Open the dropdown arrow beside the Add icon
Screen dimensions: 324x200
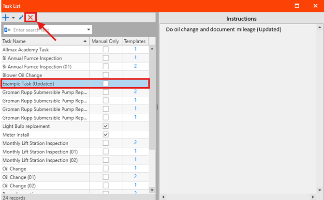pos(14,18)
